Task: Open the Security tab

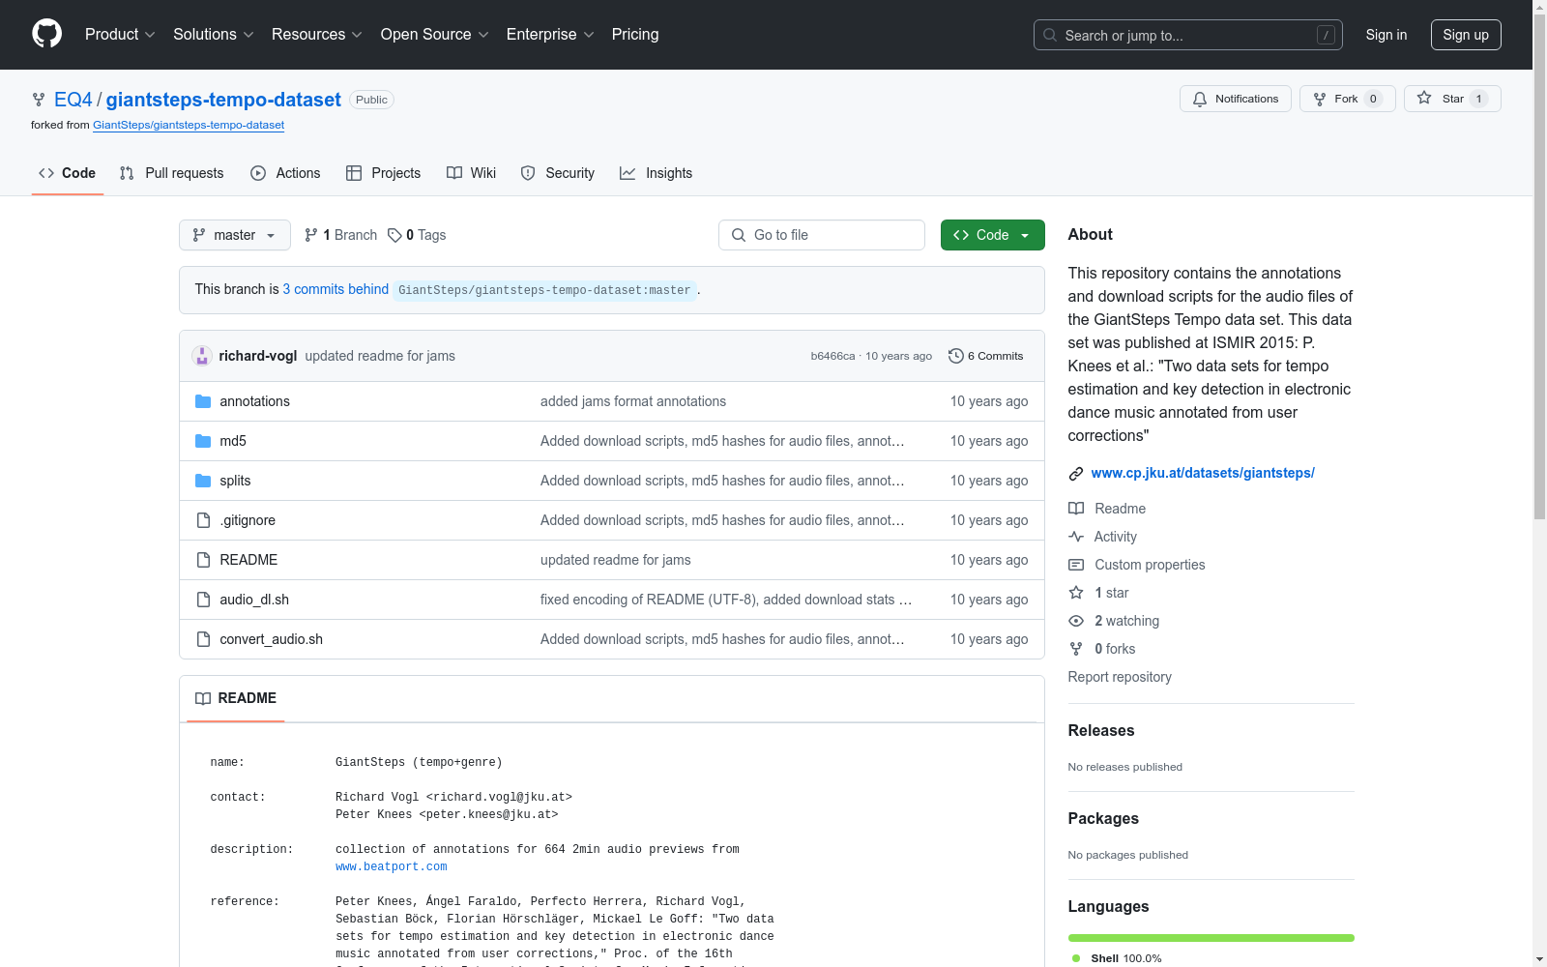Action: tap(558, 173)
